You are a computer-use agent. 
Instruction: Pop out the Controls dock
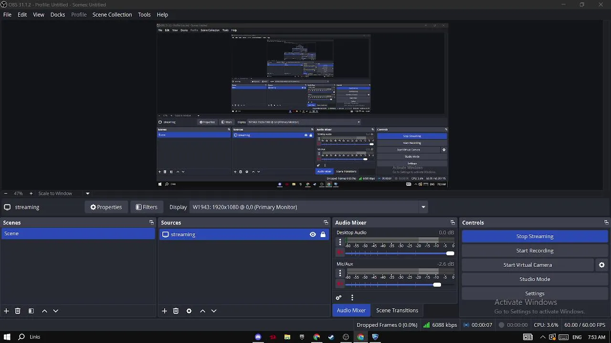point(606,222)
